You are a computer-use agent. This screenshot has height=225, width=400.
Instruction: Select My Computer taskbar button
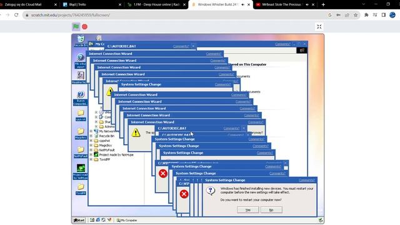pos(127,220)
